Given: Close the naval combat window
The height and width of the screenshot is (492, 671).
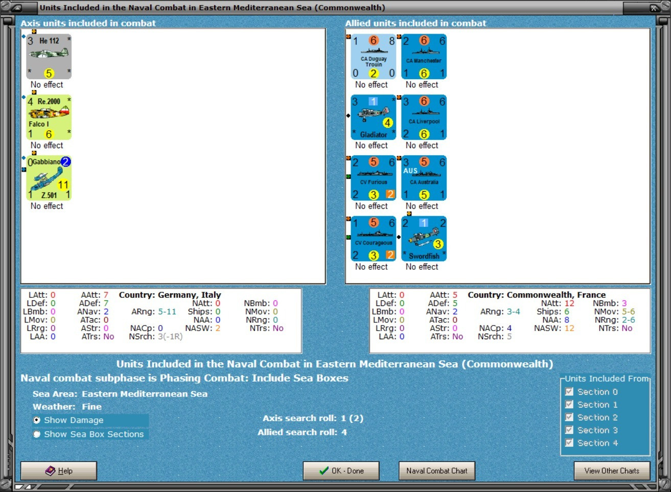Looking at the screenshot, I should point(654,8).
